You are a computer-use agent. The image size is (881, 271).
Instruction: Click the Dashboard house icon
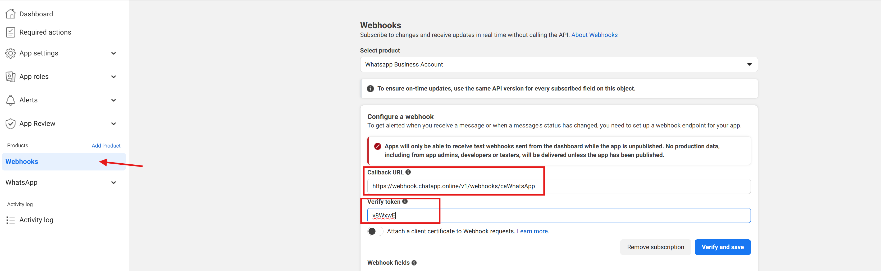(11, 14)
